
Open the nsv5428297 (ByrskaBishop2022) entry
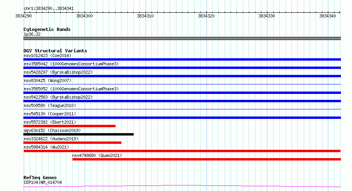coord(58,72)
